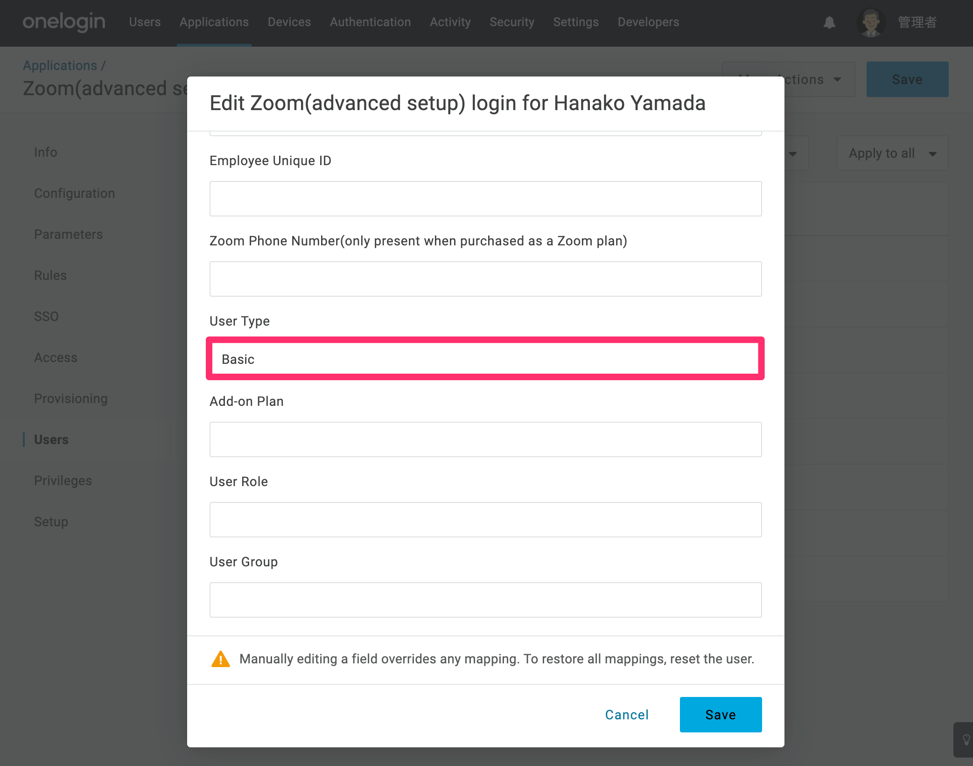973x766 pixels.
Task: Switch to the Rules tab
Action: pos(50,275)
